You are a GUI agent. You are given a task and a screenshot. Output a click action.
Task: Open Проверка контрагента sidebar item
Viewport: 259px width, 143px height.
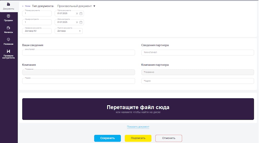point(8,54)
